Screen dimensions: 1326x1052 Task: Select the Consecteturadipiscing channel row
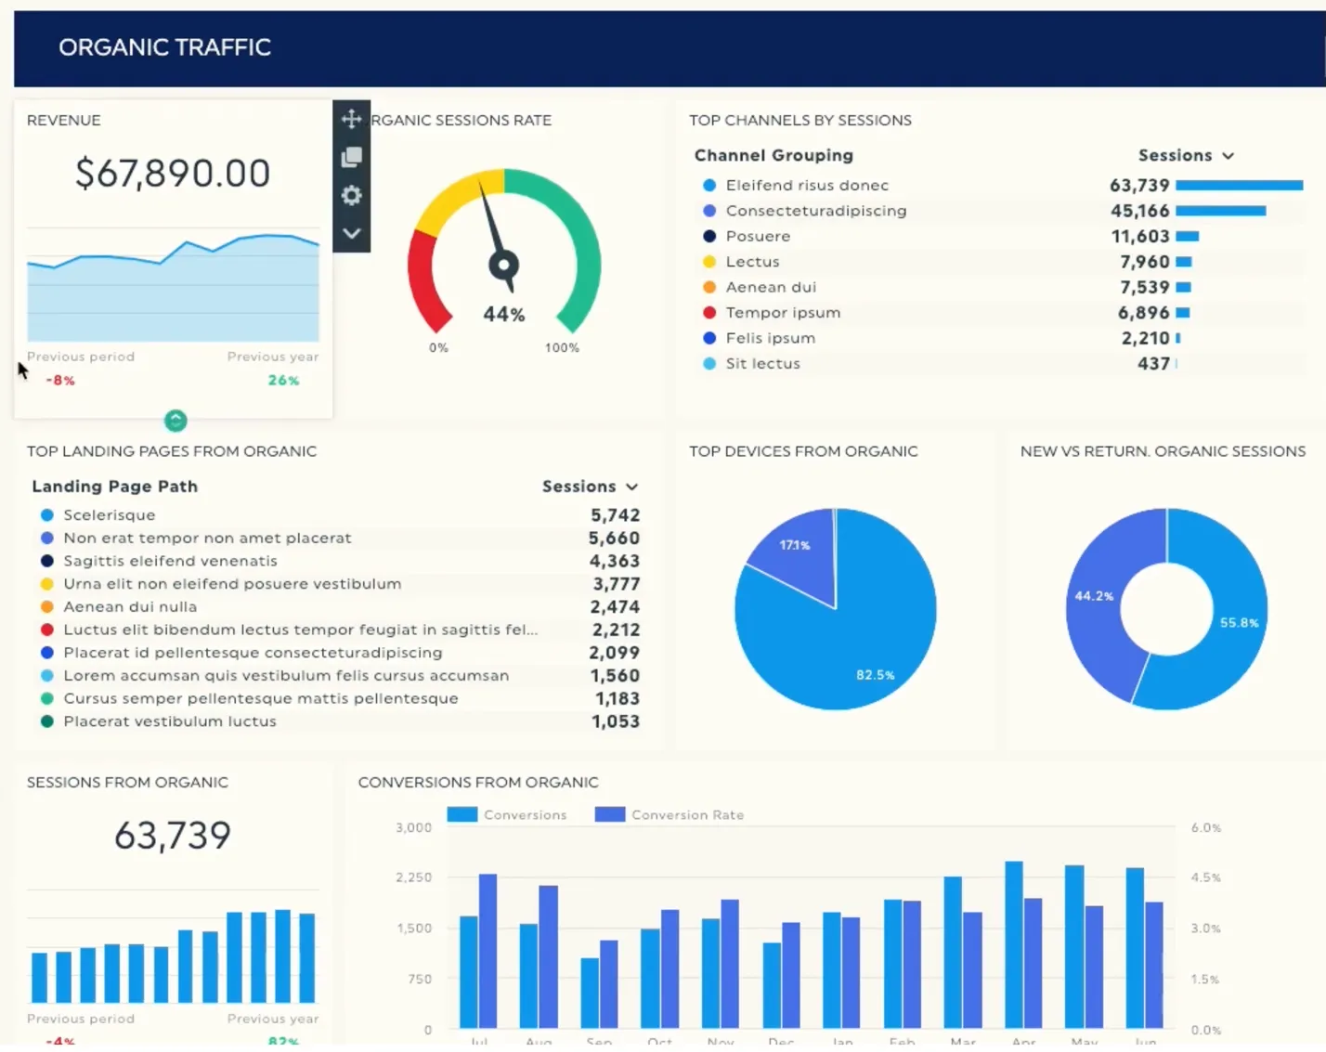[815, 211]
